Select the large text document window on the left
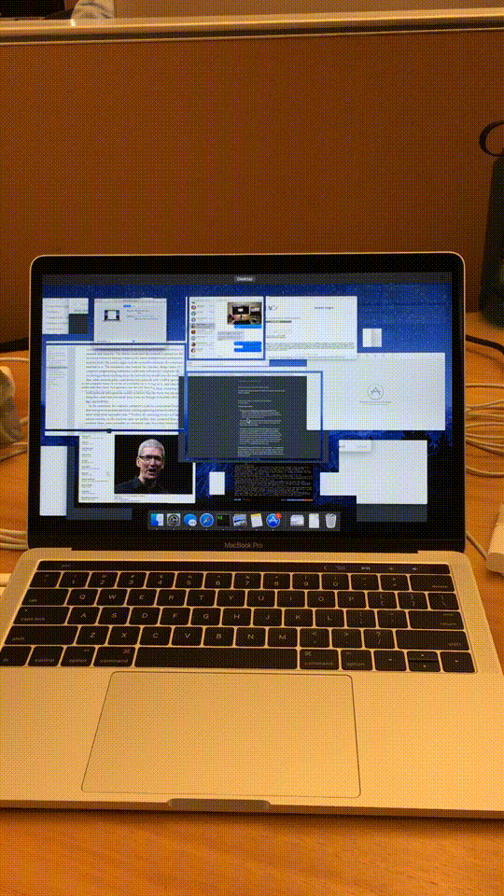The height and width of the screenshot is (896, 504). (114, 385)
